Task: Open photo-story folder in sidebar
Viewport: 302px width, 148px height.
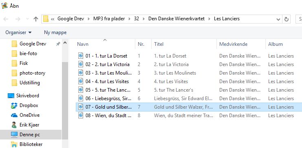Action: [32, 73]
